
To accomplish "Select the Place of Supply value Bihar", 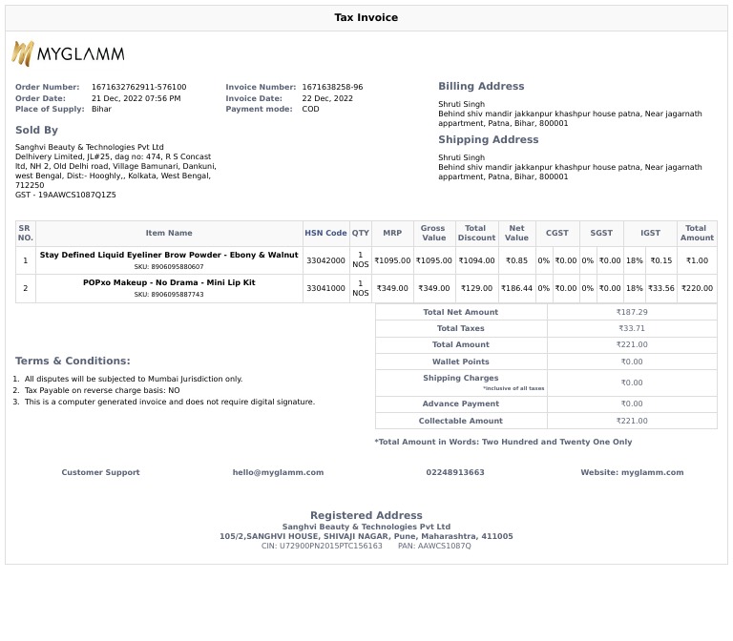I will [101, 109].
